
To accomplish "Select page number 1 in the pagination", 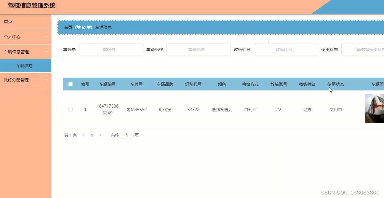I will pyautogui.click(x=92, y=135).
